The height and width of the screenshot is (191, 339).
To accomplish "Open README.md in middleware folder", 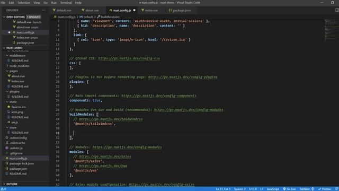I will click(x=20, y=60).
